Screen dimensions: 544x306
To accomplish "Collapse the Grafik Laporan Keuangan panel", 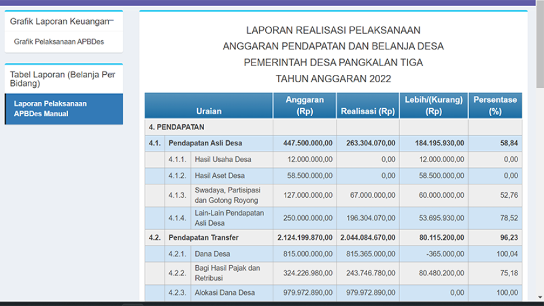I will 112,21.
